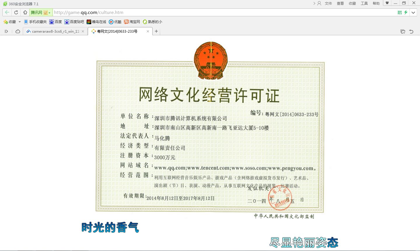Screen dimensions: 420x251
Task: Click the 时光的香气 banner text
Action: (110, 227)
